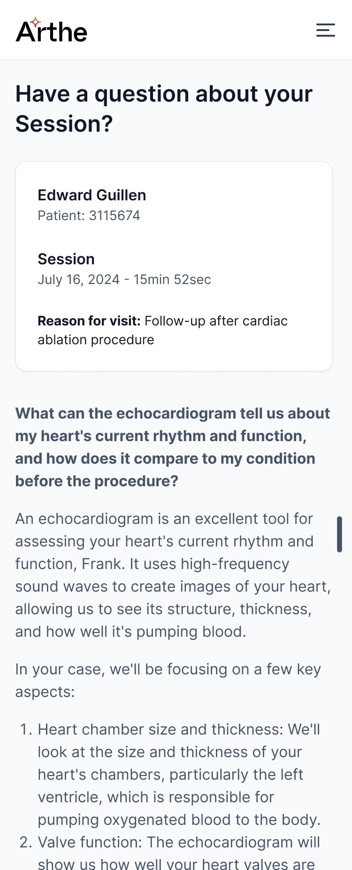Click the Session heading in the card

66,259
